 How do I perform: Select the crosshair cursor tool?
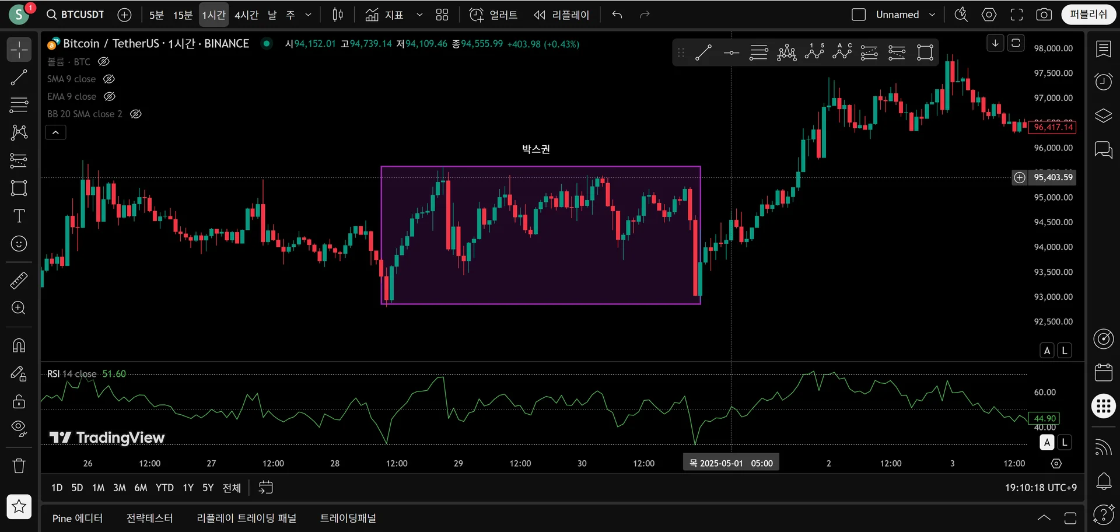point(19,50)
